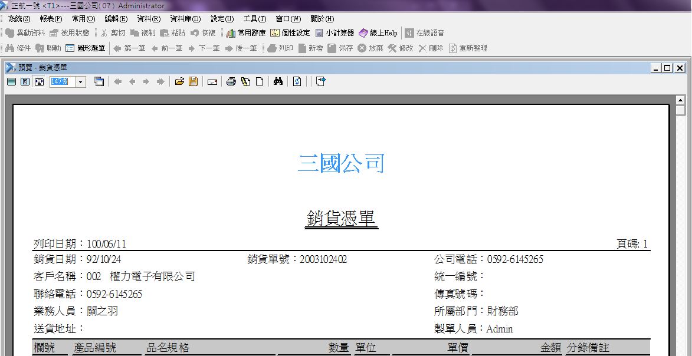This screenshot has width=692, height=356.
Task: Open the 小計算器 calculator tool
Action: click(x=334, y=33)
